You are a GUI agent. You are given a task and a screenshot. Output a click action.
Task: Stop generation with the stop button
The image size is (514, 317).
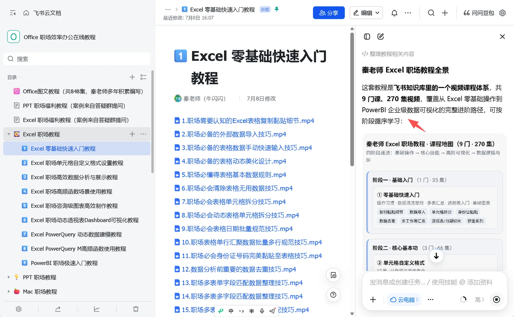pos(496,300)
